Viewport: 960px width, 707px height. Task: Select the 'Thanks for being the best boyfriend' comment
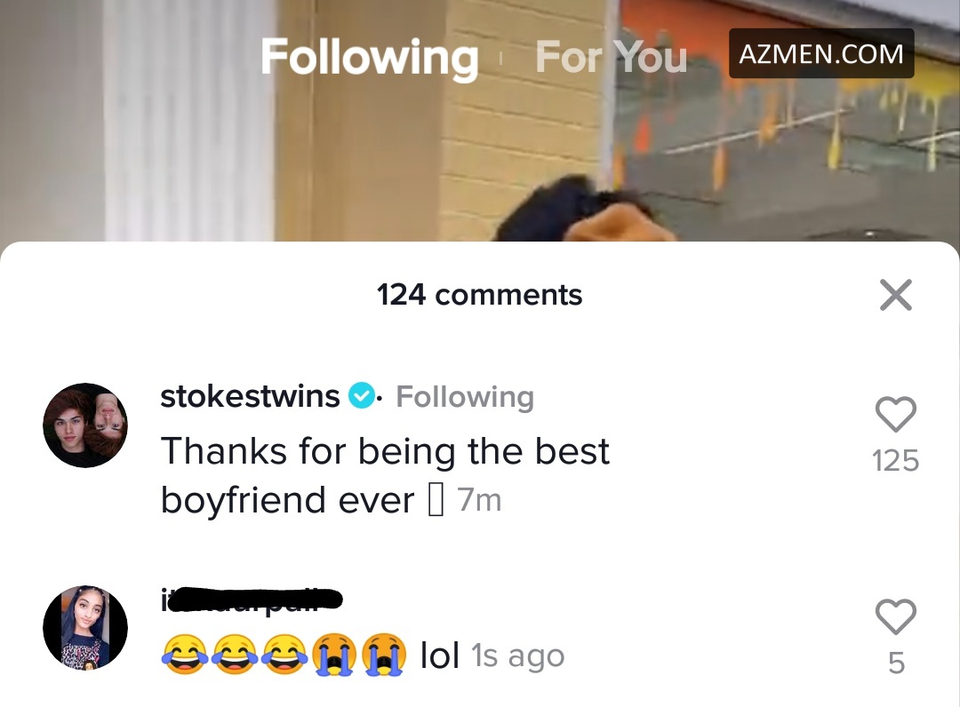point(385,475)
